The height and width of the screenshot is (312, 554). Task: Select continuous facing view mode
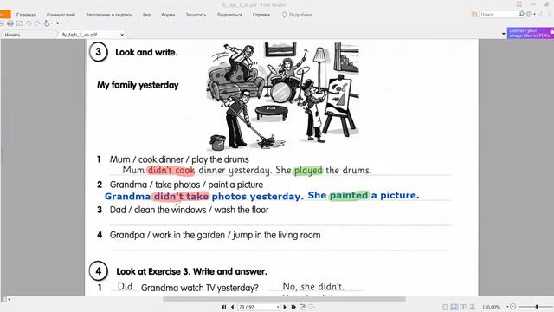(x=473, y=307)
